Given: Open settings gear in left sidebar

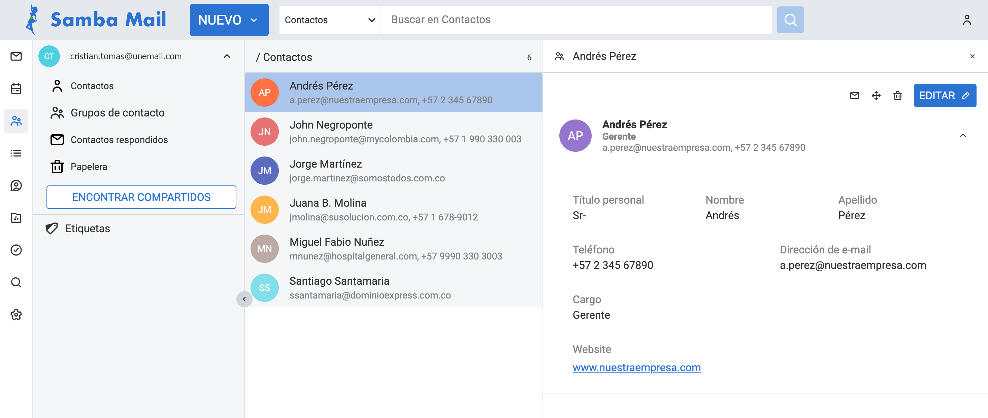Looking at the screenshot, I should (16, 315).
